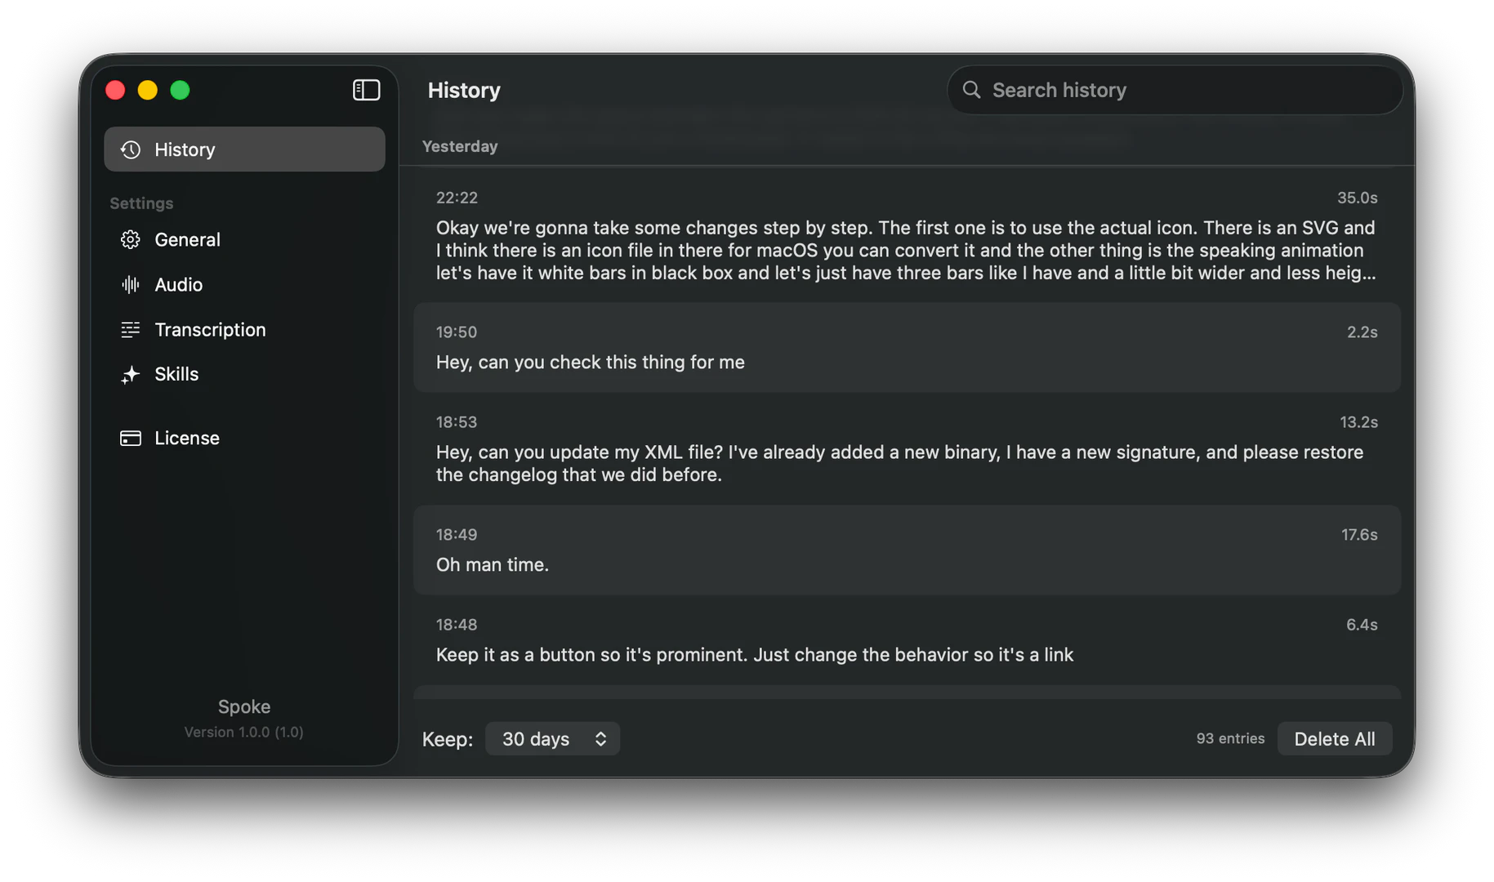The image size is (1494, 882).
Task: Click the 30 days stepper chevrons
Action: tap(600, 738)
